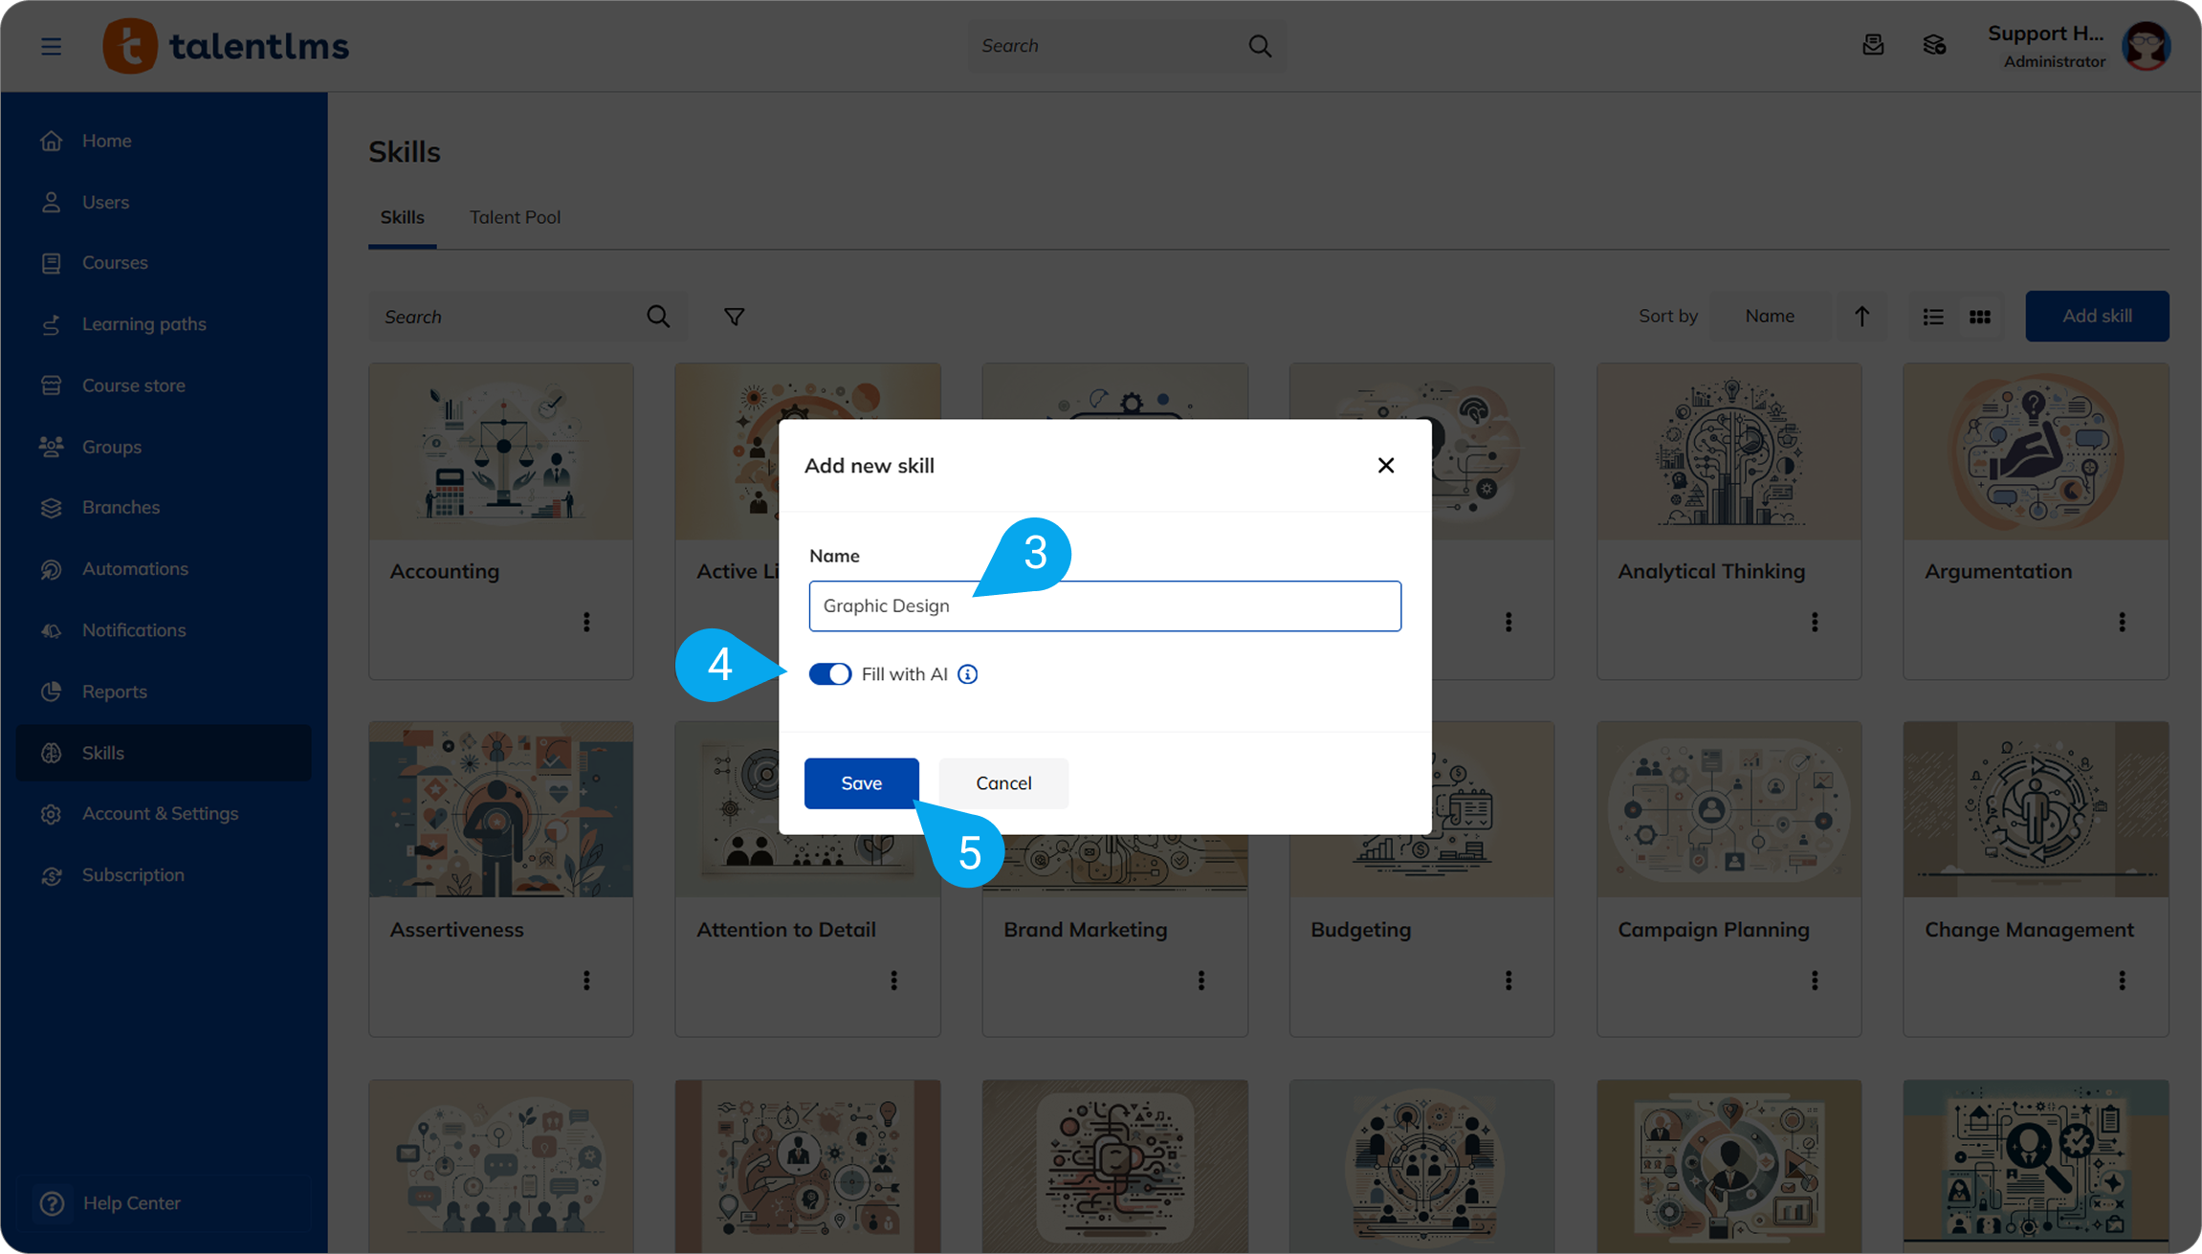2202x1254 pixels.
Task: Save the new skill
Action: [861, 783]
